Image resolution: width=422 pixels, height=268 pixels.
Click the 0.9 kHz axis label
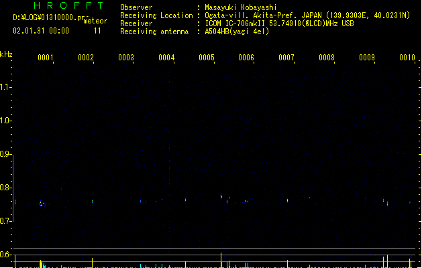5,154
